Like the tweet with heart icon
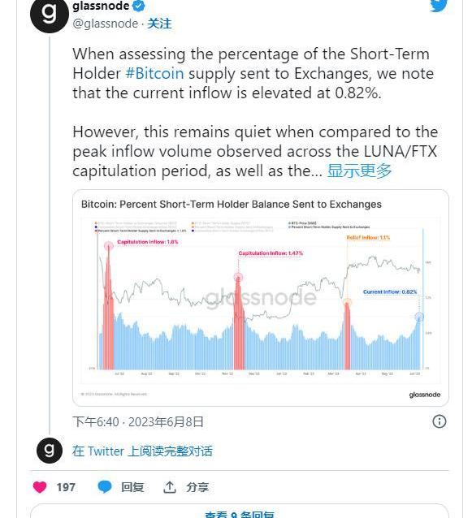This screenshot has height=518, width=472. 40,487
